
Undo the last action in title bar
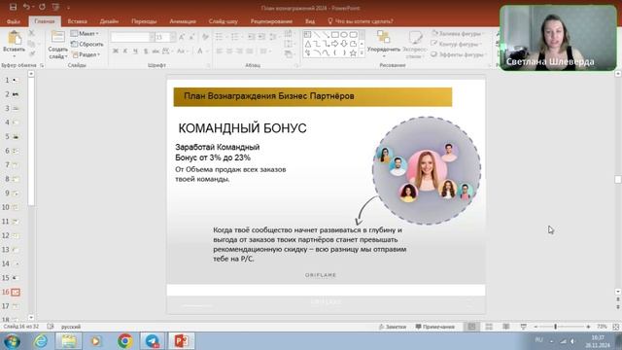[x=26, y=7]
